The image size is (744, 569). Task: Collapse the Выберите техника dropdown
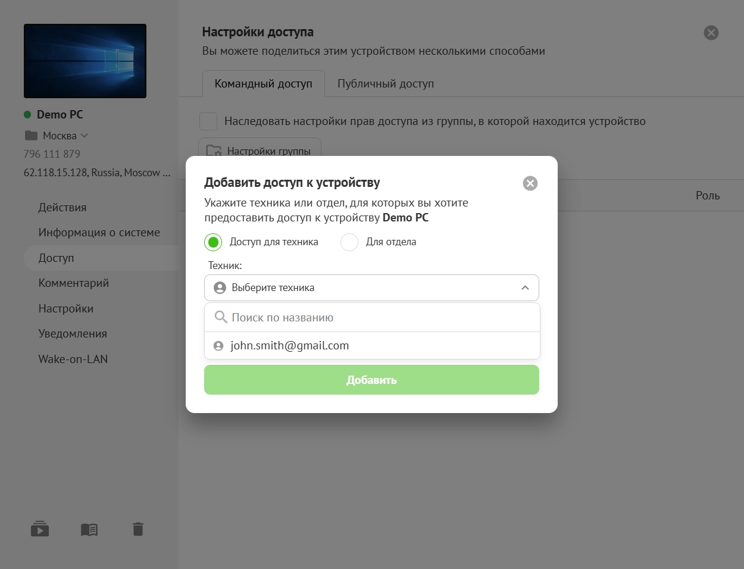point(524,288)
